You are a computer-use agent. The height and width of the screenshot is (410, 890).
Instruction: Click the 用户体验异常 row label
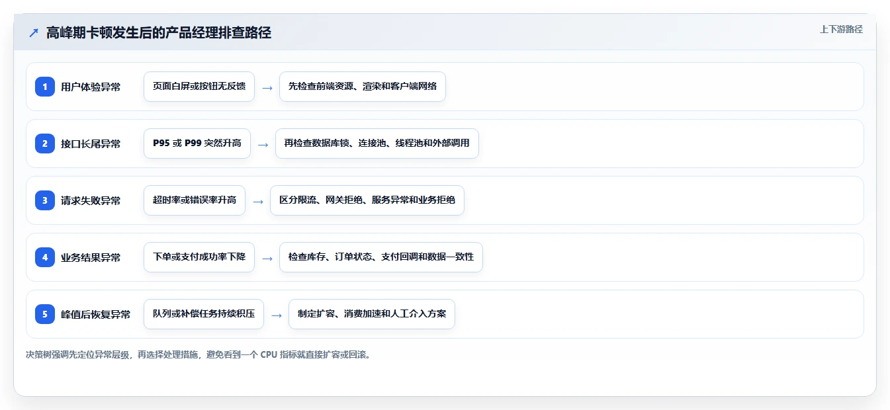pos(91,87)
